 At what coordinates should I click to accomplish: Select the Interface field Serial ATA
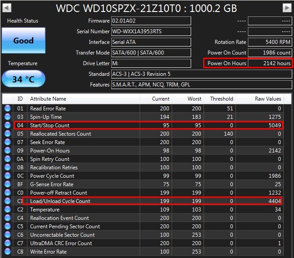point(151,42)
